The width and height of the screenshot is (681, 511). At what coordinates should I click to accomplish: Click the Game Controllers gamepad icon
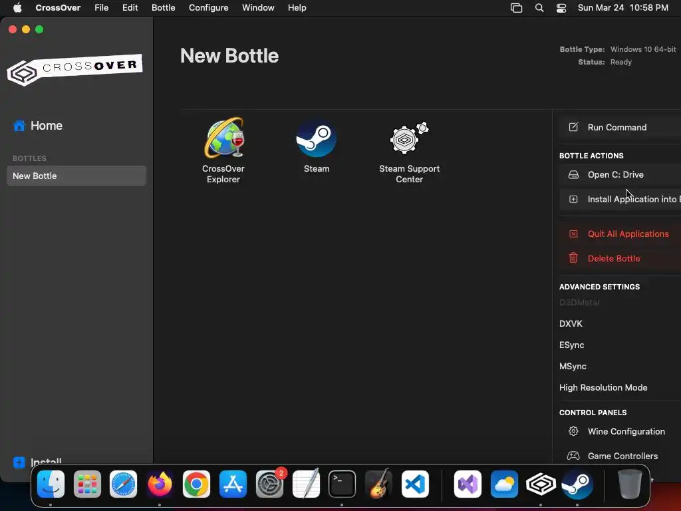[573, 456]
